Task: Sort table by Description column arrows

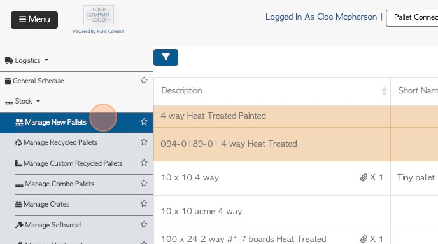Action: click(384, 91)
